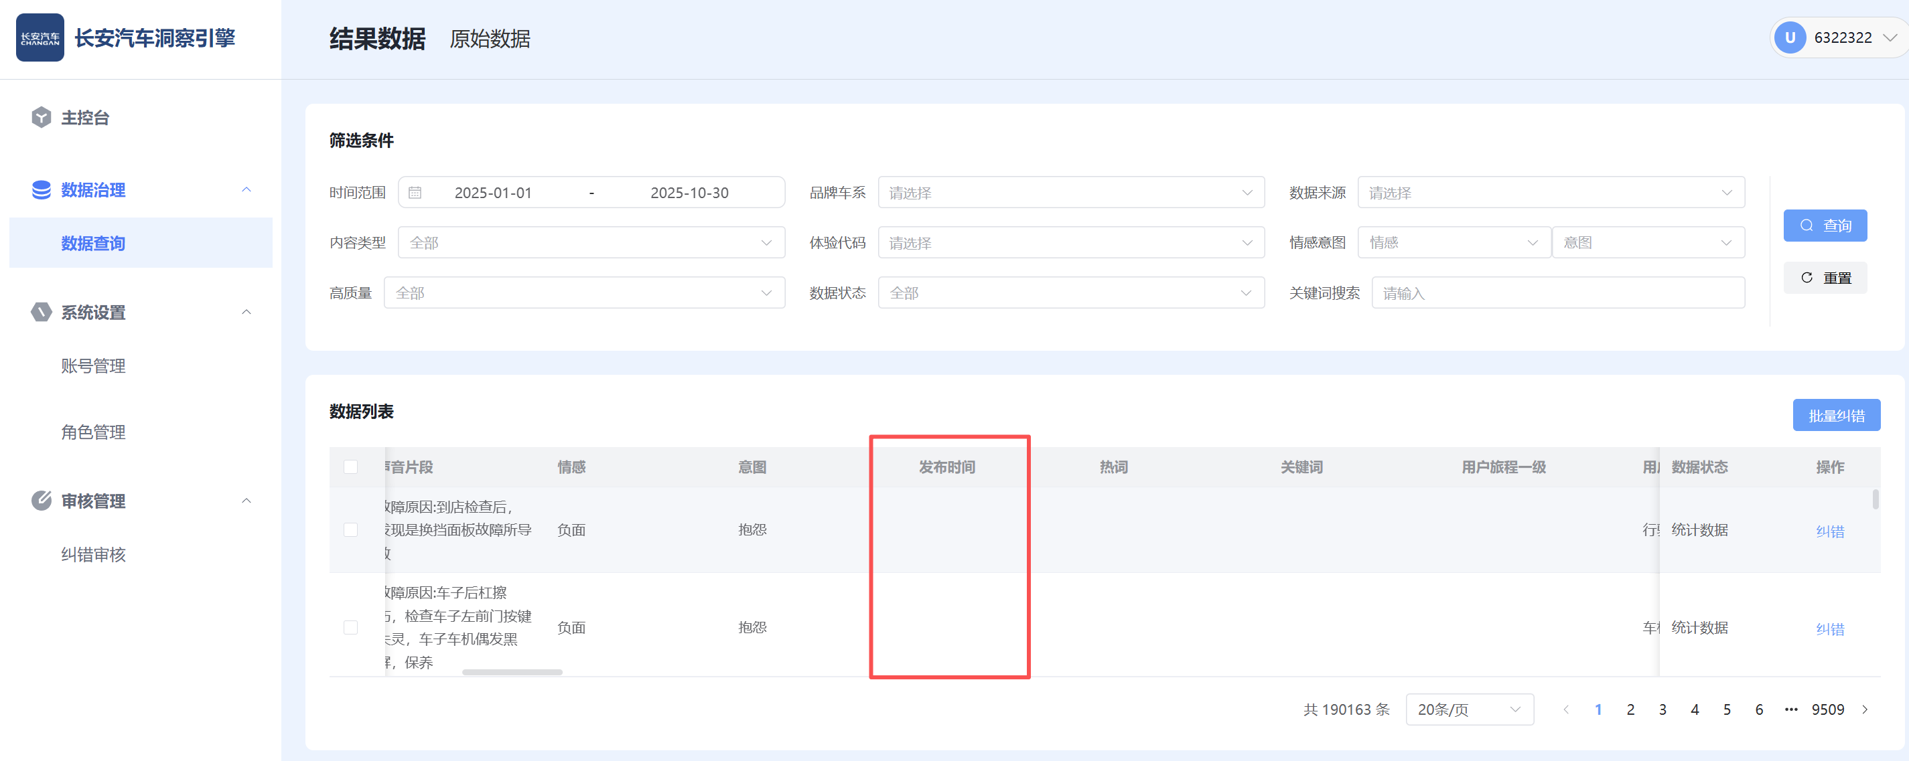This screenshot has height=761, width=1909.
Task: Click the 数据治理 database icon
Action: (x=42, y=189)
